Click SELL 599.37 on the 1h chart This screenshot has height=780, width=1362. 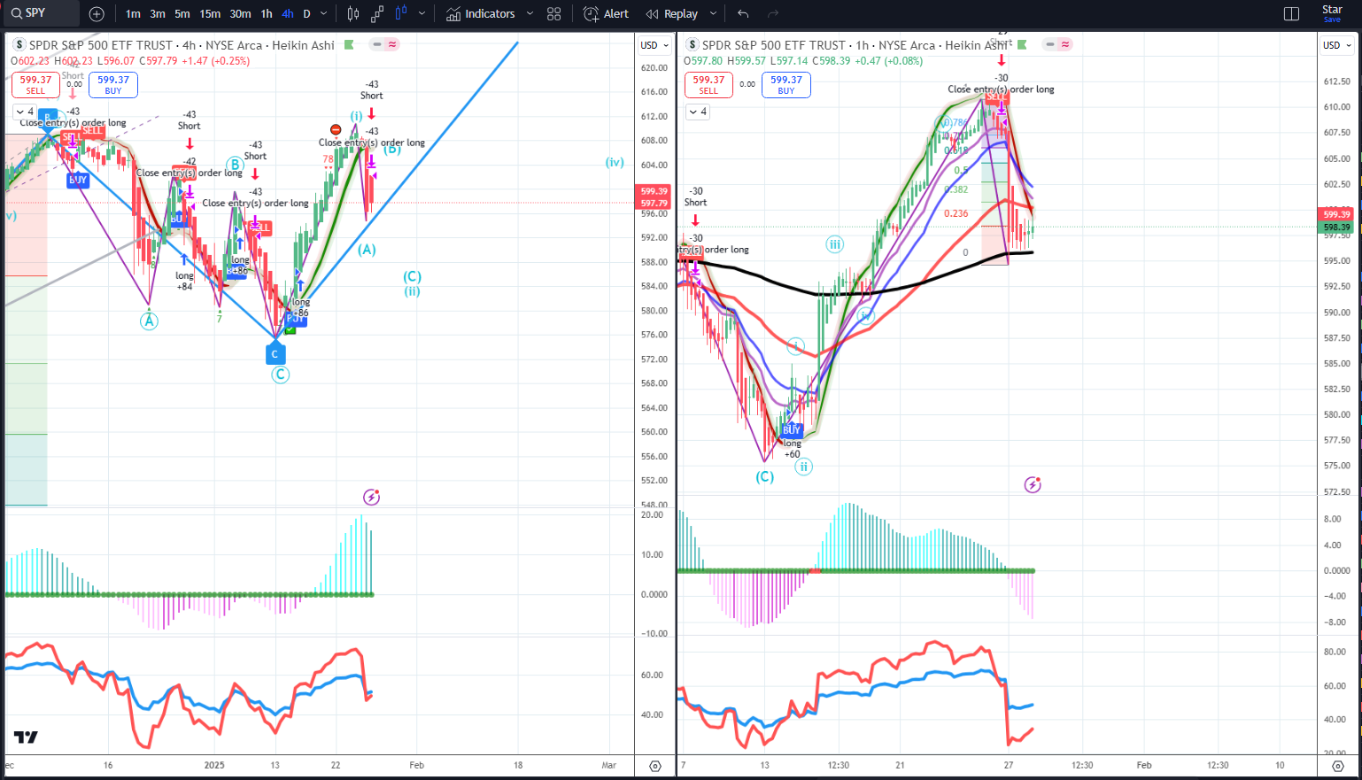point(708,84)
